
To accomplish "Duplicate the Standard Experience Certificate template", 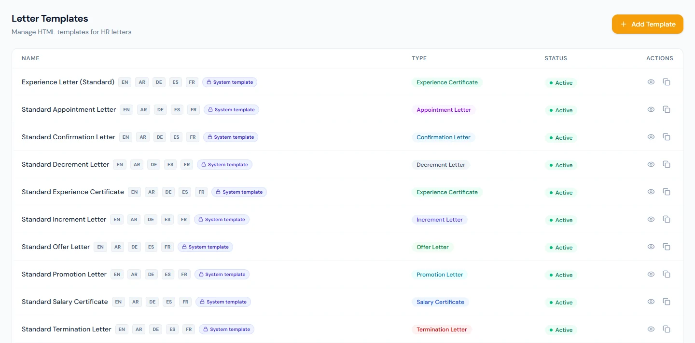I will (667, 192).
